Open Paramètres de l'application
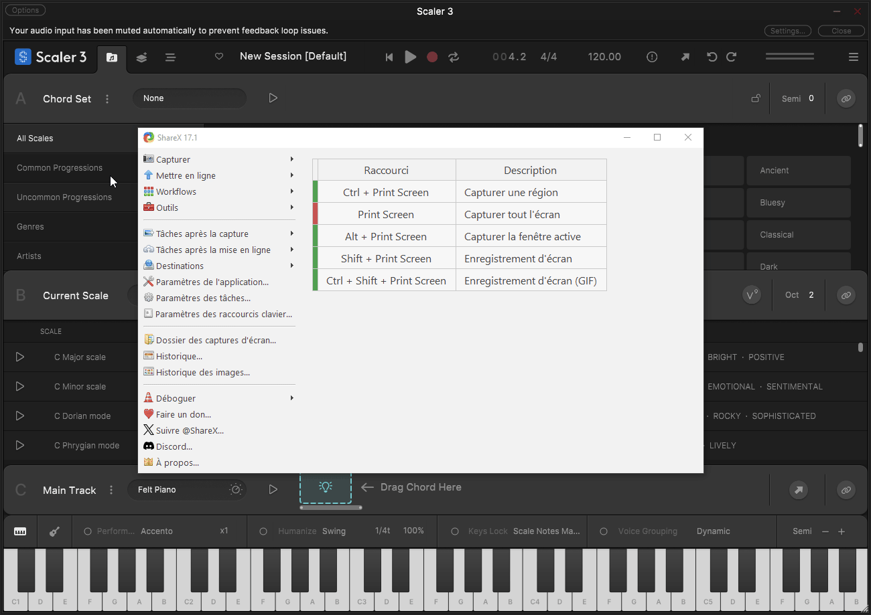 point(219,282)
